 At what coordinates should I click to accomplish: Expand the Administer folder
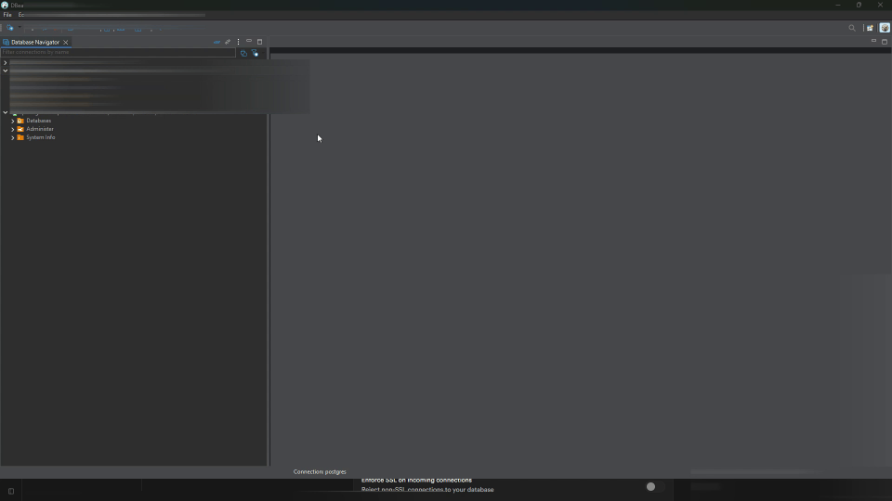pyautogui.click(x=12, y=130)
